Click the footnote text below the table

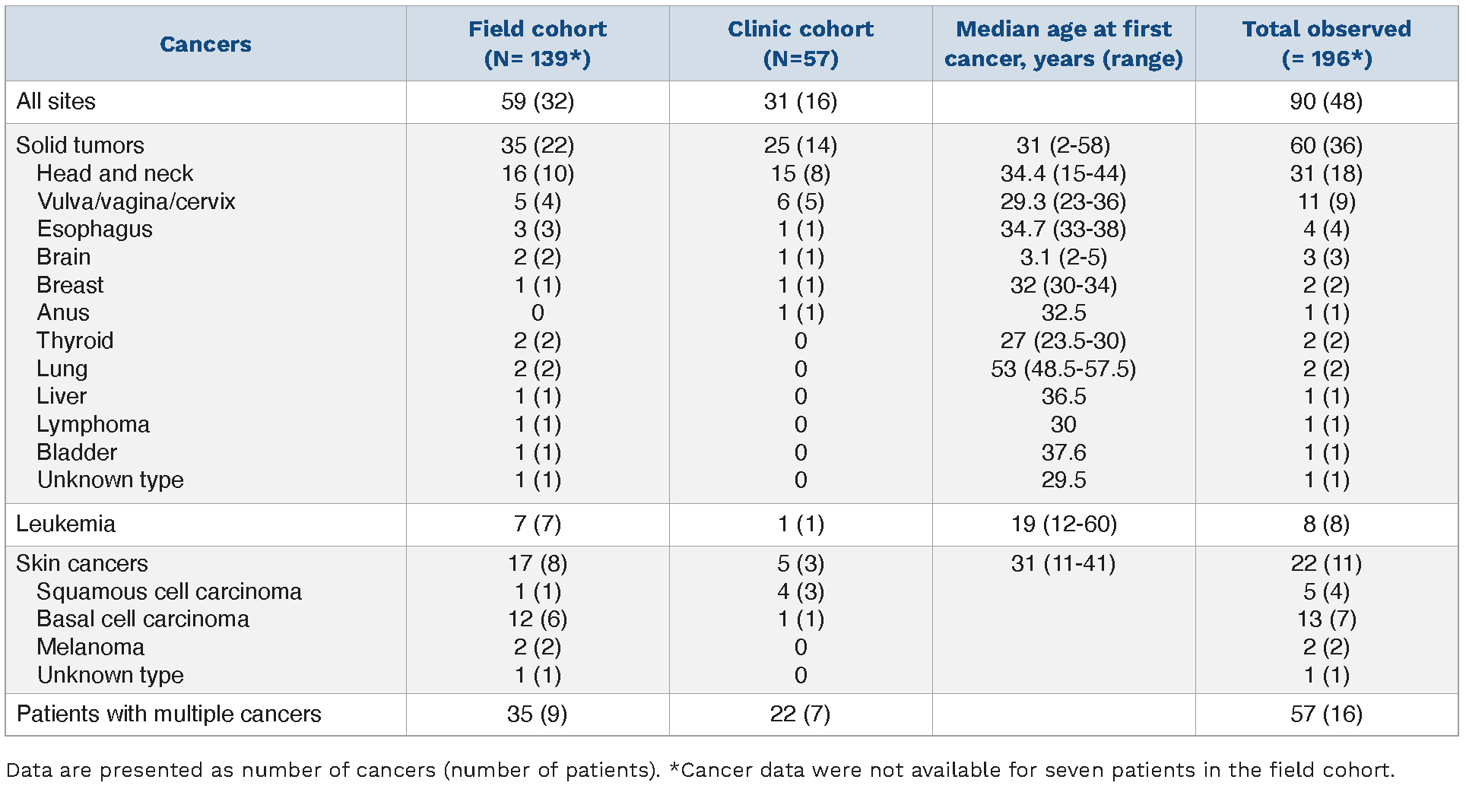click(x=700, y=770)
